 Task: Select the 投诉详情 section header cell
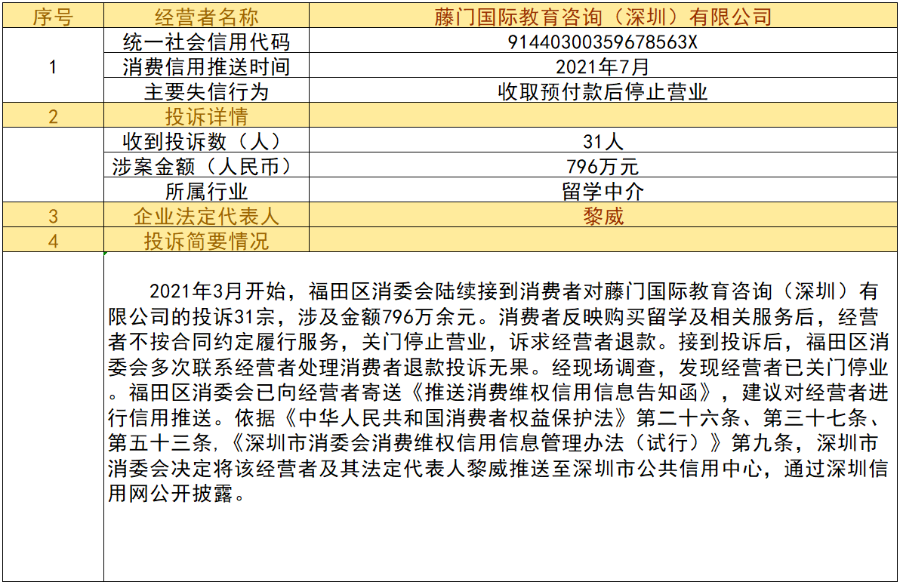click(x=206, y=117)
